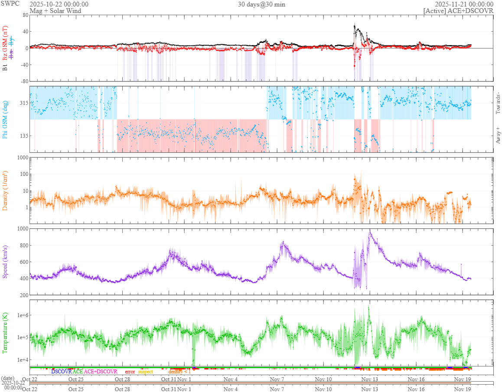This screenshot has height=392, width=502.
Task: Click the 1e+6 tick on the Temperature axis
Action: click(23, 315)
